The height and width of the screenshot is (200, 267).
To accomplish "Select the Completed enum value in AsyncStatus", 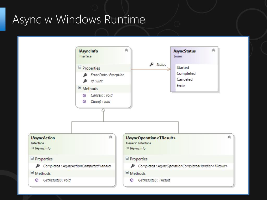I will pyautogui.click(x=186, y=73).
